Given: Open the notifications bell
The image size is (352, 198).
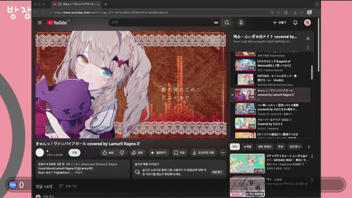Looking at the screenshot, I should tap(295, 23).
